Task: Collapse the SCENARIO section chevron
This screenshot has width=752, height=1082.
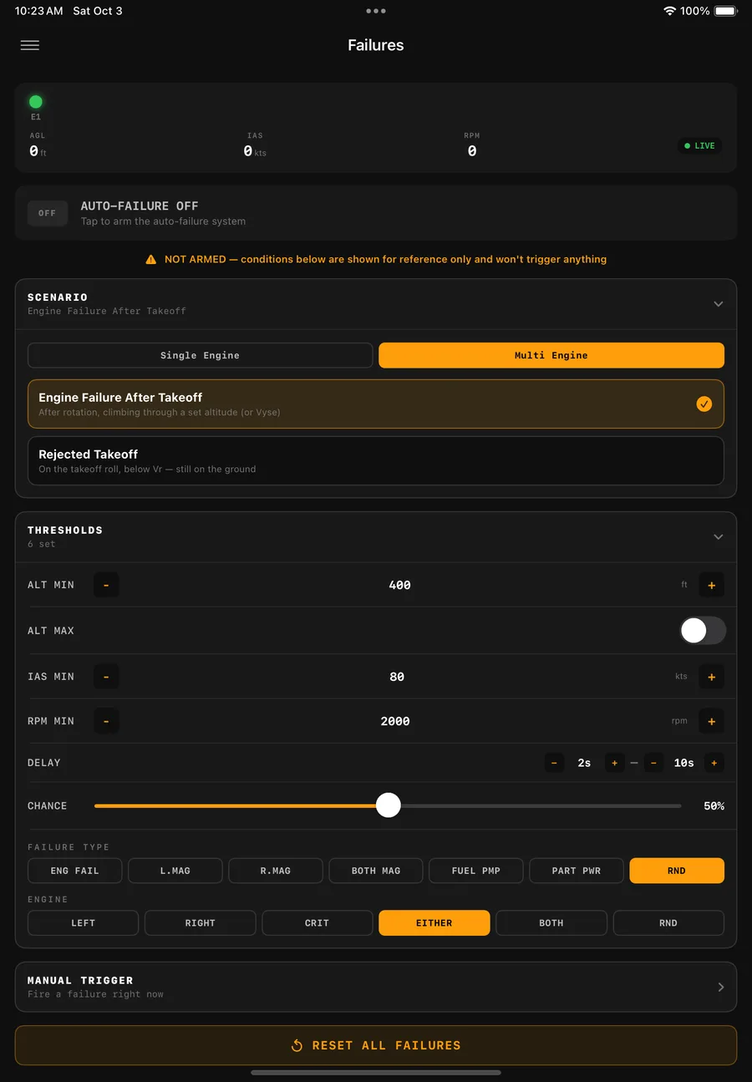Action: 719,304
